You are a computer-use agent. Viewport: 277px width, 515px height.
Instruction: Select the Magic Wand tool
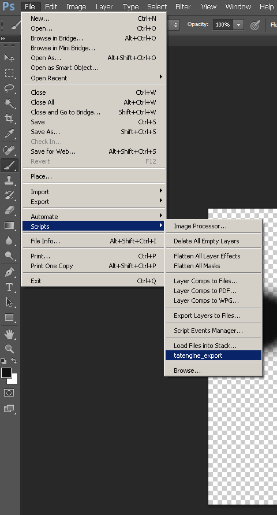(9, 103)
